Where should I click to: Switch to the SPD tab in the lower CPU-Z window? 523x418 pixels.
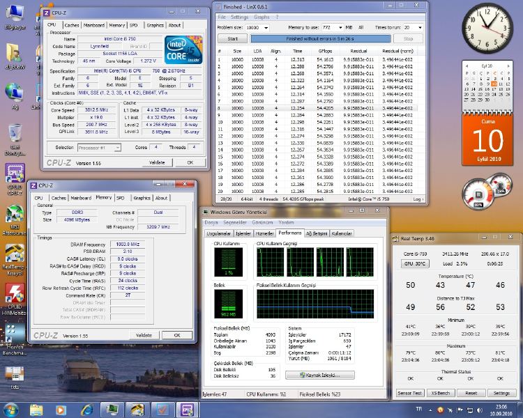pyautogui.click(x=121, y=198)
